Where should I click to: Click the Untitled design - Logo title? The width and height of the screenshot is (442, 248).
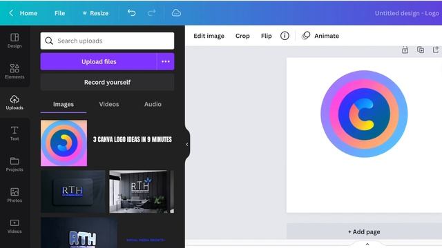point(407,13)
